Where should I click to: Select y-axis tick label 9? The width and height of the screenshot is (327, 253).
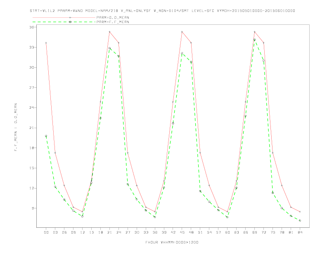(x=33, y=208)
